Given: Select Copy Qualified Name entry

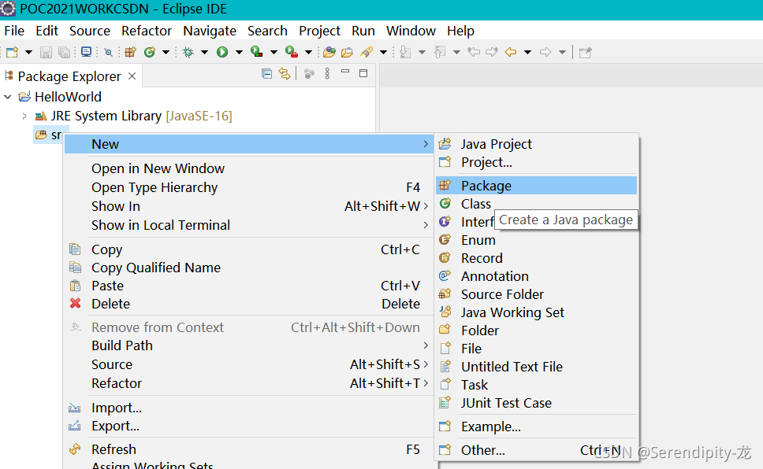Looking at the screenshot, I should (248, 268).
